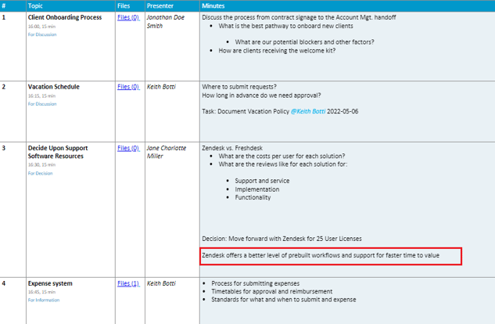Click 'Zendesk vs. Freshdesk' line

232,148
